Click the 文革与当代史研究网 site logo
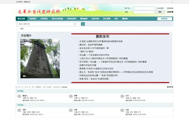This screenshot has height=118, width=189. 39,12
